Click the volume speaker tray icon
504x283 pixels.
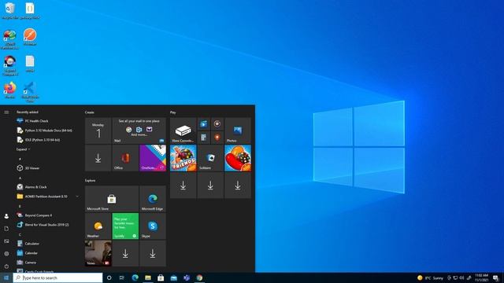[x=462, y=277]
